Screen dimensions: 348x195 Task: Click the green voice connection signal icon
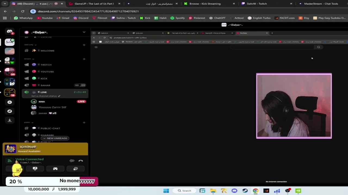10,161
